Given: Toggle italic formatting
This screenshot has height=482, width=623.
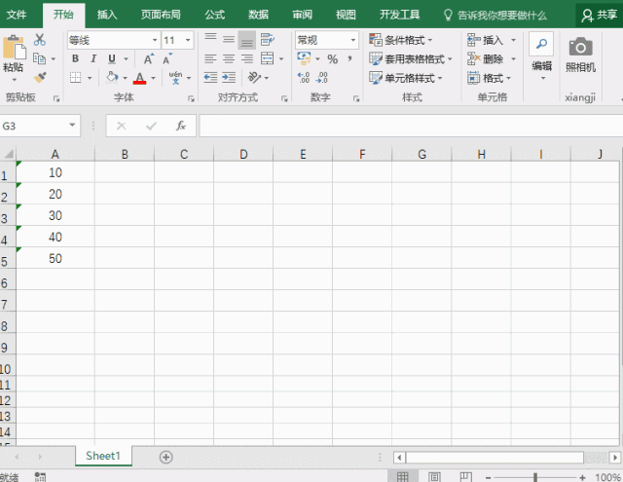Looking at the screenshot, I should tap(93, 59).
